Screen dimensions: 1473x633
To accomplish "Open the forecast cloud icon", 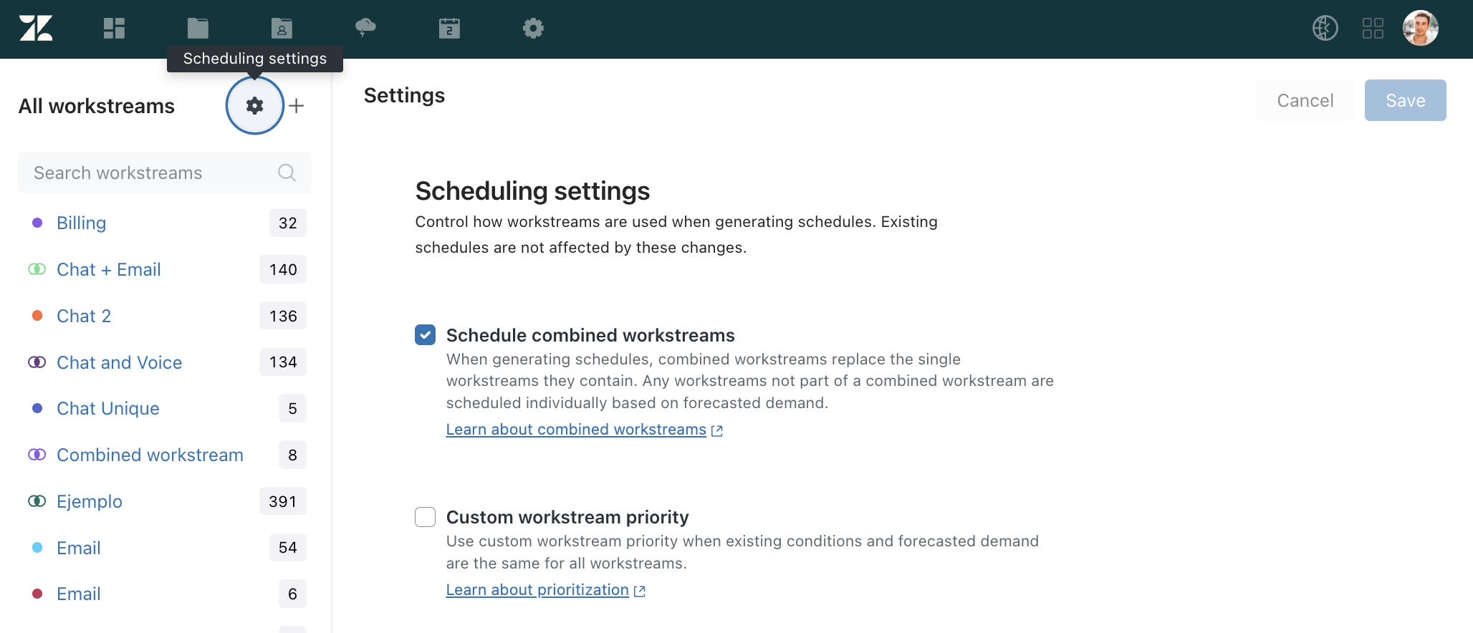I will (x=365, y=29).
